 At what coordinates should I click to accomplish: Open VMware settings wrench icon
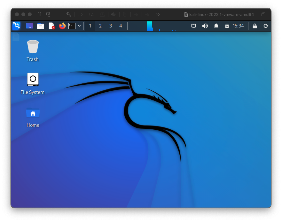pos(68,14)
